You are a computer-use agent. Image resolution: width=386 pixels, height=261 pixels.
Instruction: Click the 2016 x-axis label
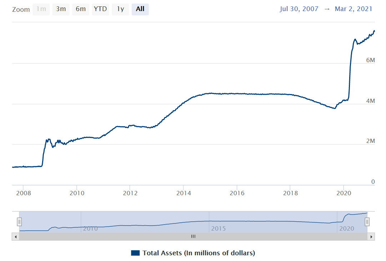(237, 193)
